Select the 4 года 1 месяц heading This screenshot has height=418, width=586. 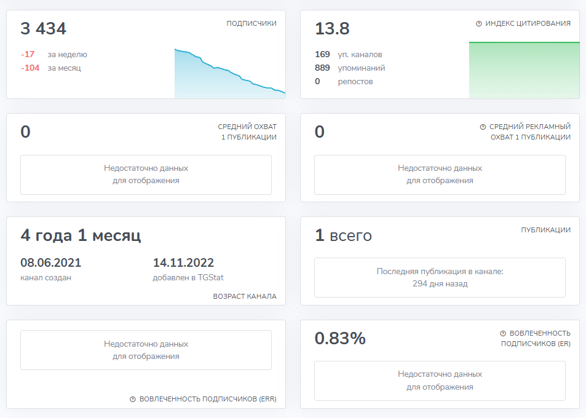coord(81,235)
